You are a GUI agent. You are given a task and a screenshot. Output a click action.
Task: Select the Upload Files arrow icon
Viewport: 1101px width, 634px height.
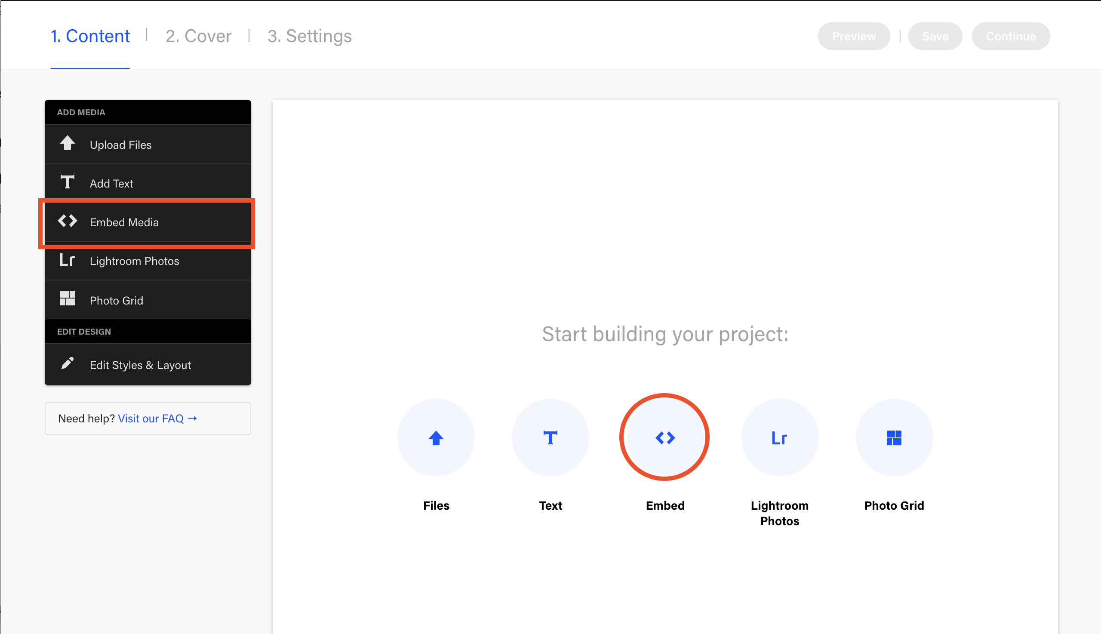[68, 144]
